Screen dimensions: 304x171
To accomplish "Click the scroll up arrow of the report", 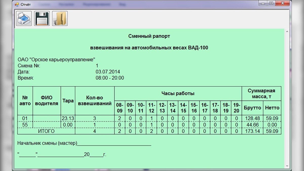I will coord(287,32).
